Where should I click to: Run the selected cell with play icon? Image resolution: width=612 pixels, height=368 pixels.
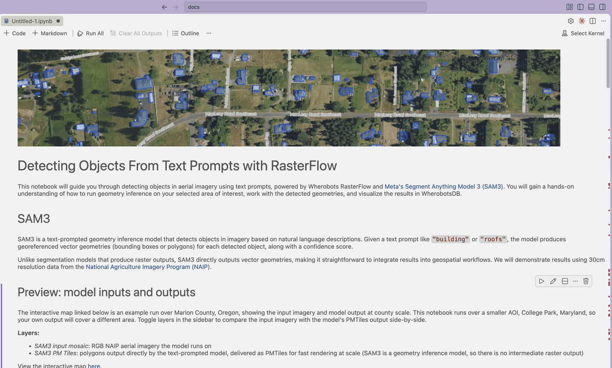pyautogui.click(x=542, y=281)
